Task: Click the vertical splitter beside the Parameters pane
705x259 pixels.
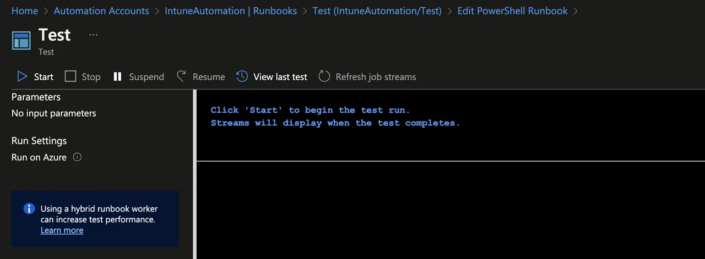Action: coord(194,174)
